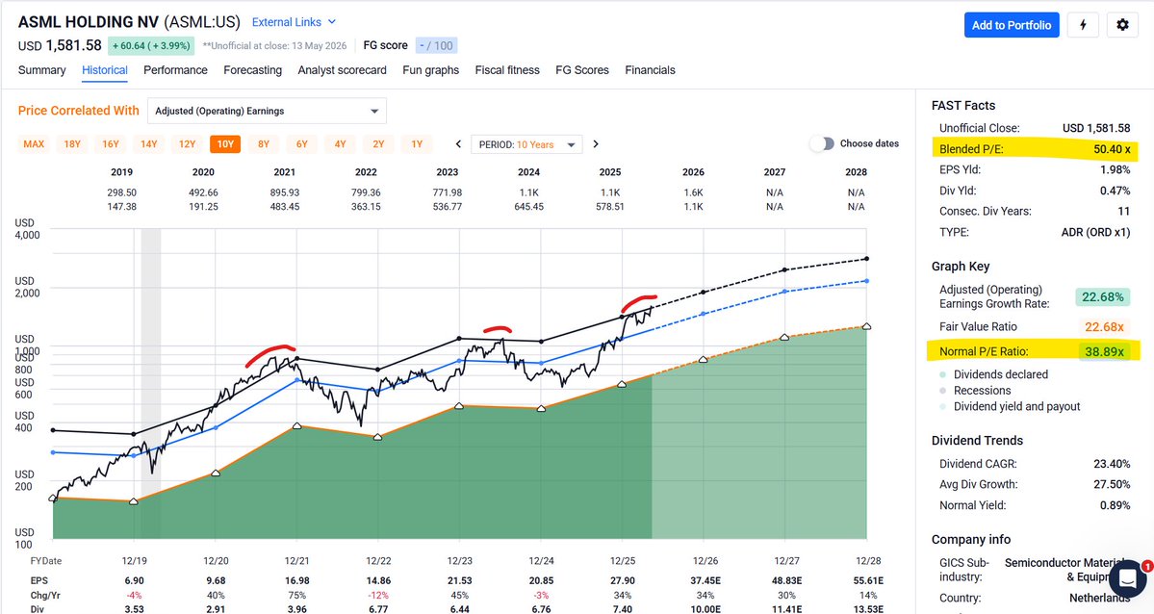Click the 12/25 FY date label
This screenshot has width=1154, height=614.
coord(623,561)
